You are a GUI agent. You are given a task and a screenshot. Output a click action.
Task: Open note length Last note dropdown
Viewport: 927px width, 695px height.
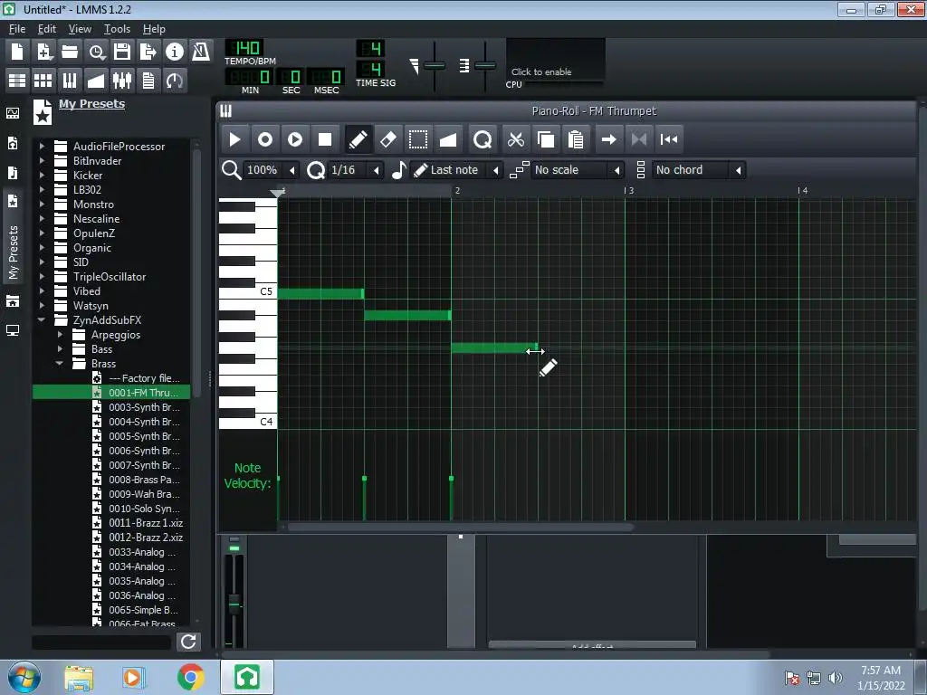click(x=456, y=170)
